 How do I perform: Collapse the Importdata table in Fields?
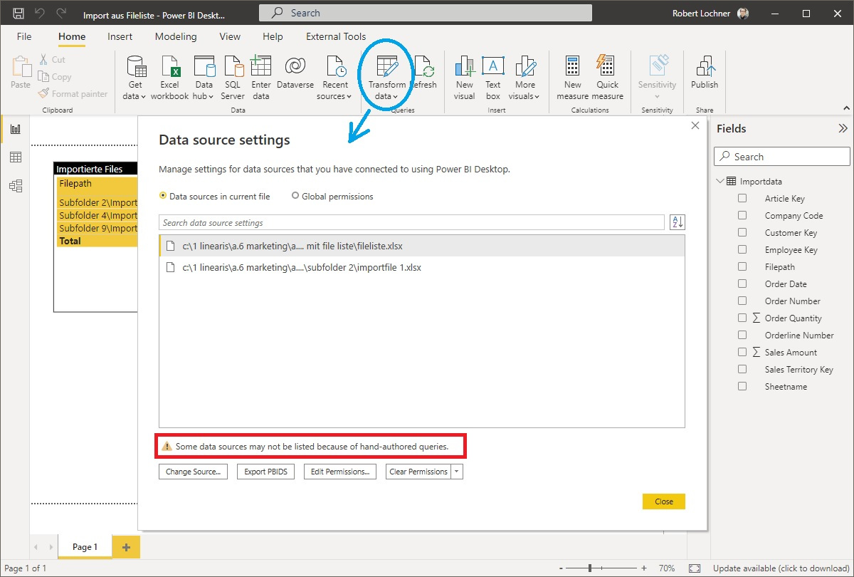click(x=719, y=181)
